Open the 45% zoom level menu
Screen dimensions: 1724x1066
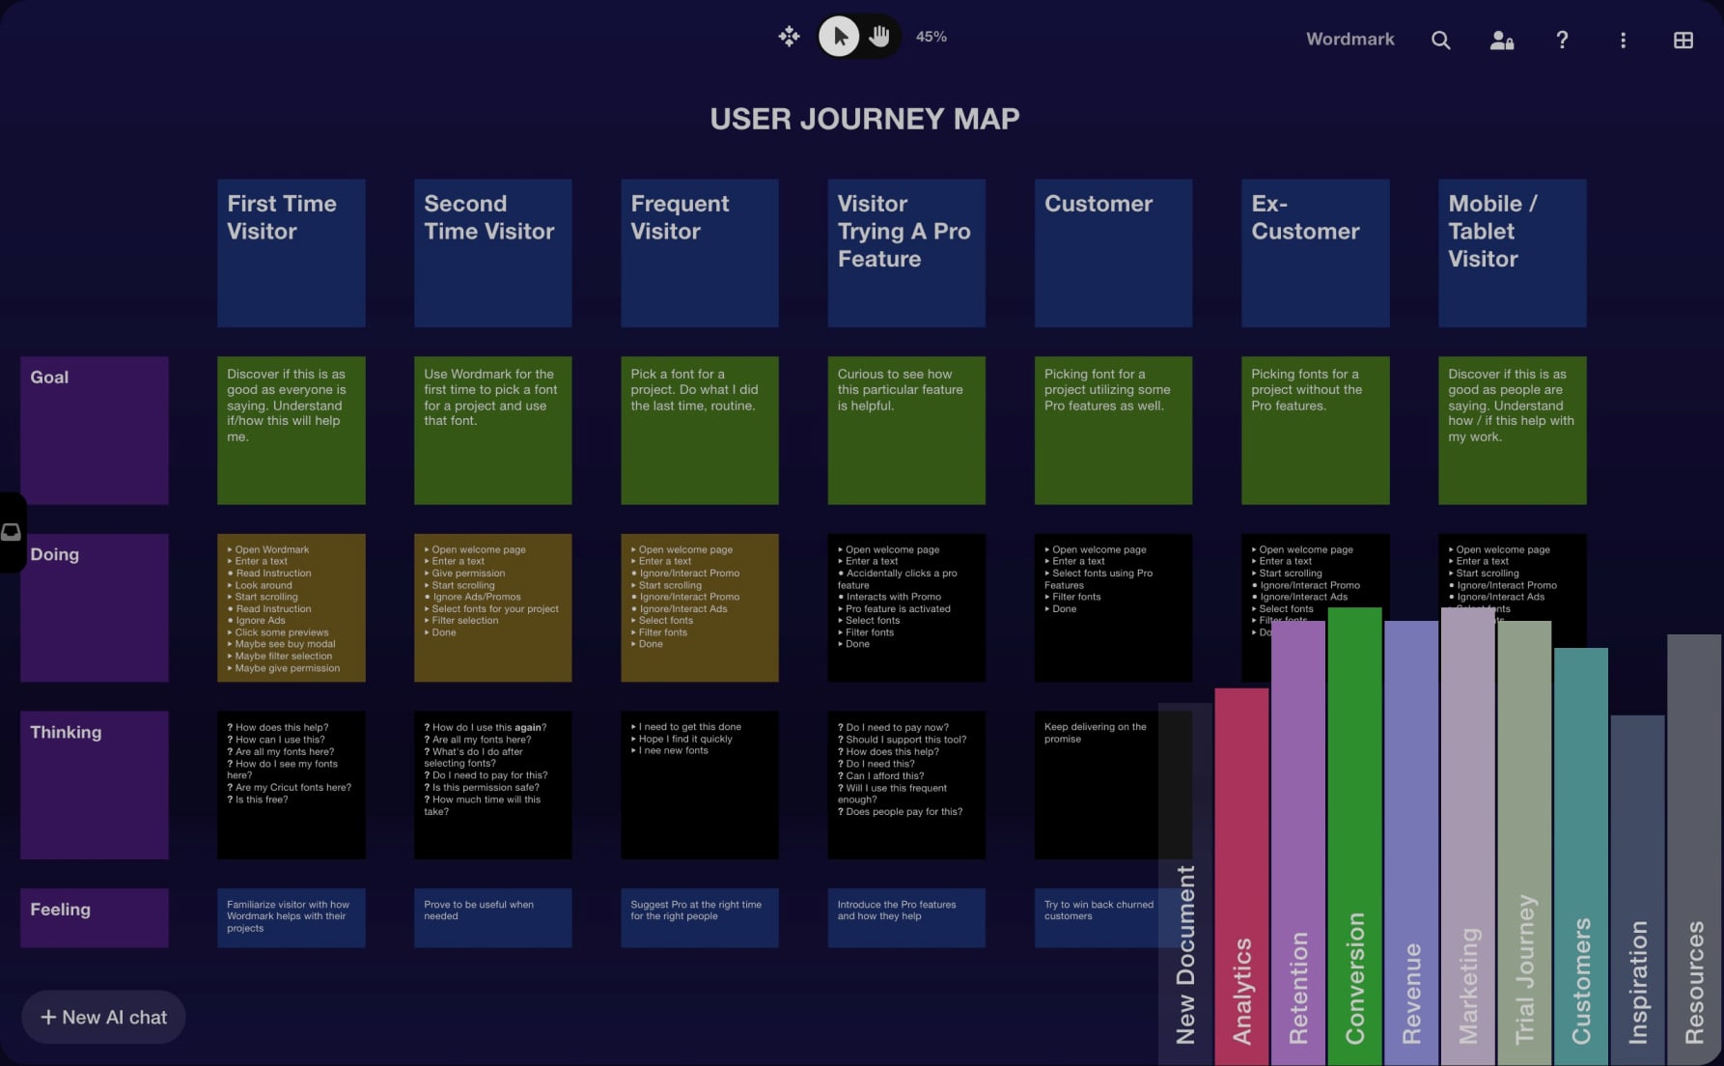pyautogui.click(x=931, y=37)
